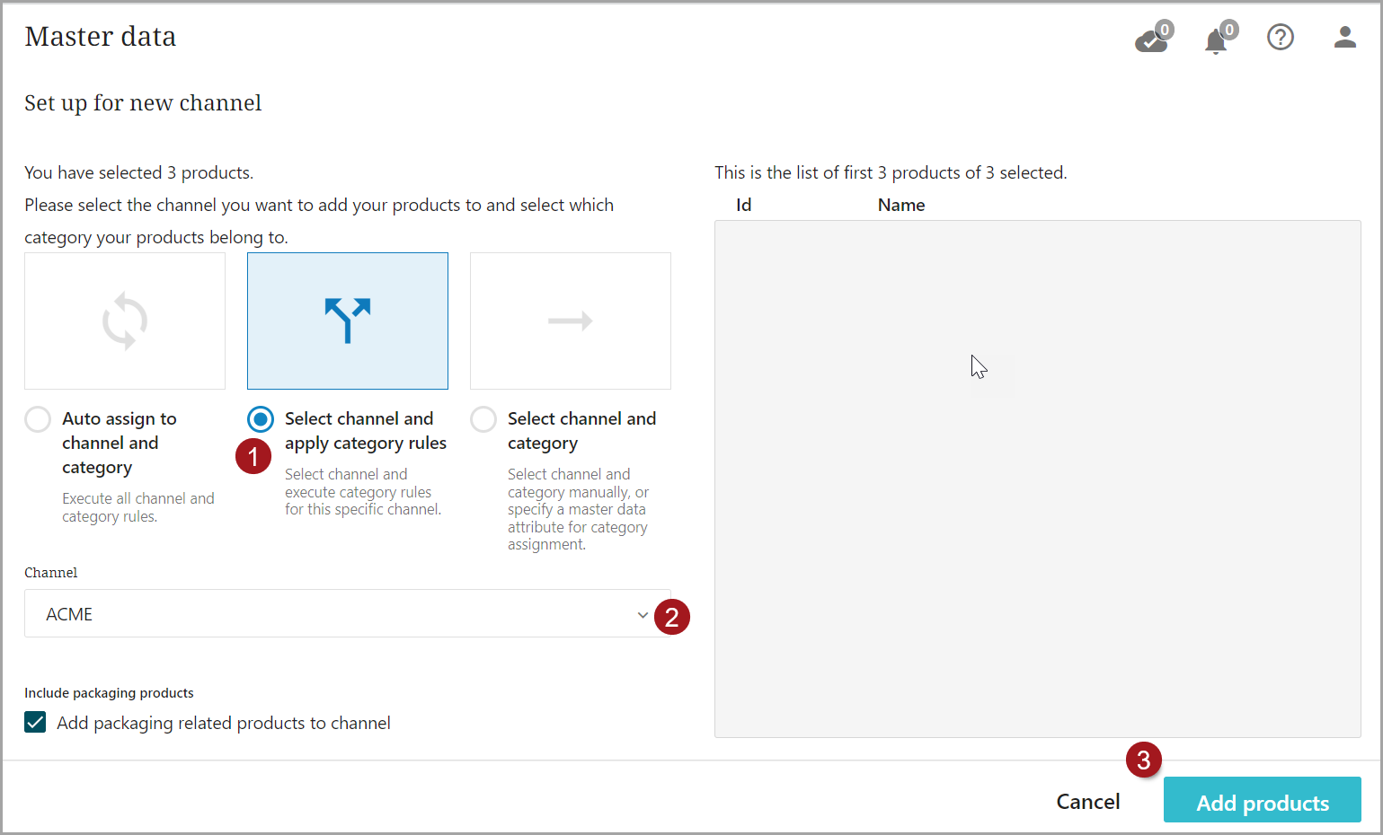The width and height of the screenshot is (1383, 835).
Task: Click the right arrow manual category tile
Action: [571, 321]
